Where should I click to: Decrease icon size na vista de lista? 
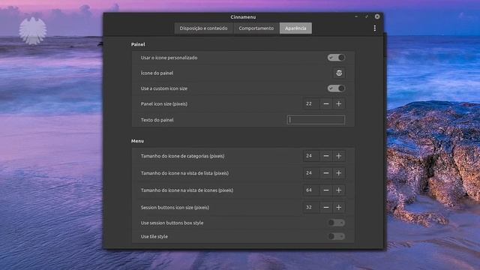[326, 173]
